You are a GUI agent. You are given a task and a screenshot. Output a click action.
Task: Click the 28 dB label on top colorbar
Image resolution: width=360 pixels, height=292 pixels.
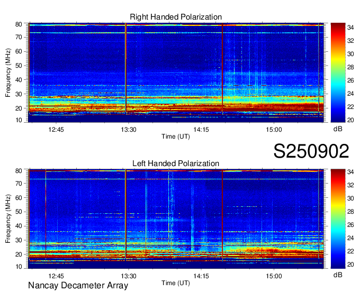point(350,67)
